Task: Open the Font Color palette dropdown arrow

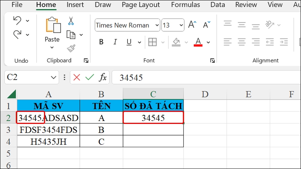Action: pyautogui.click(x=208, y=42)
